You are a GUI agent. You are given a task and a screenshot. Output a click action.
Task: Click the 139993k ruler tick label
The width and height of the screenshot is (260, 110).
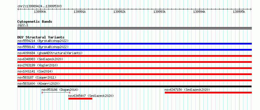(160, 12)
